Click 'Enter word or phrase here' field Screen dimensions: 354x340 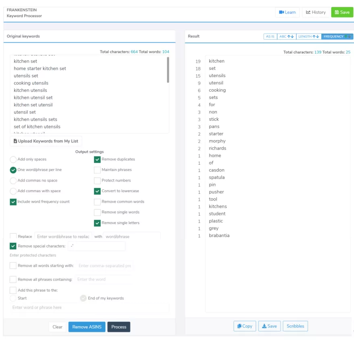click(x=90, y=307)
